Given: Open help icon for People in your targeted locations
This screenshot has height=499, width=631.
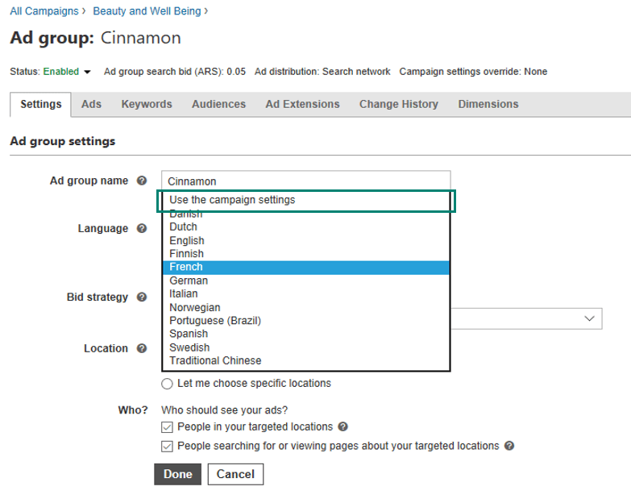Looking at the screenshot, I should [x=342, y=426].
